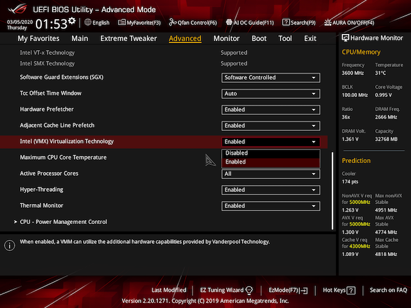Viewport: 411px width, 308px height.
Task: Toggle AURA ON/OFF(F4)
Action: [349, 23]
